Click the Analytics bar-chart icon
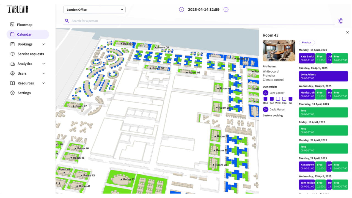The image size is (352, 198). [x=12, y=64]
